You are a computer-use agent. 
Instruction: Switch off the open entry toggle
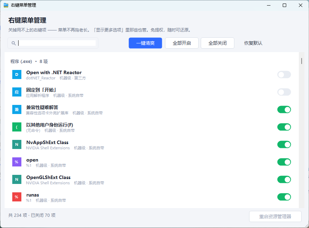point(284,162)
